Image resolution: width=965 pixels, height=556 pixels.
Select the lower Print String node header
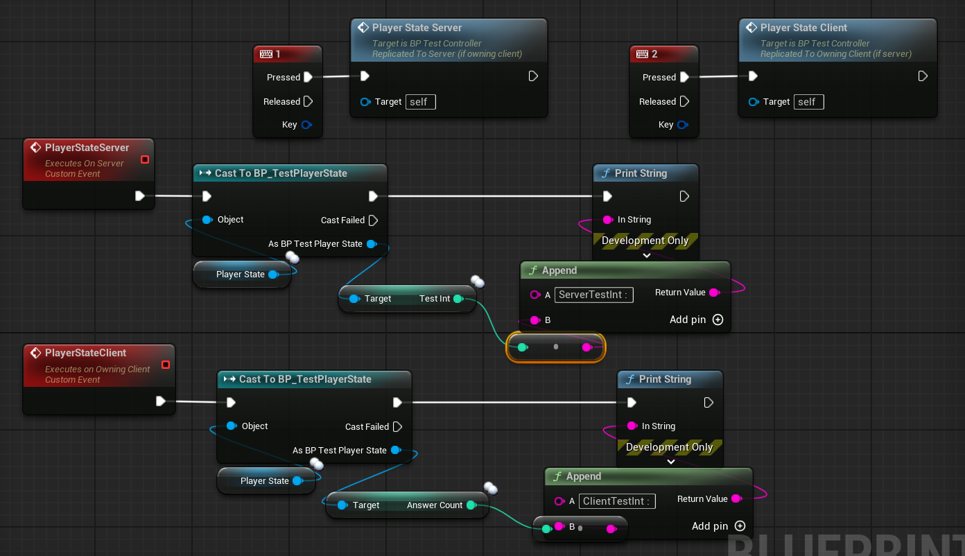(670, 379)
